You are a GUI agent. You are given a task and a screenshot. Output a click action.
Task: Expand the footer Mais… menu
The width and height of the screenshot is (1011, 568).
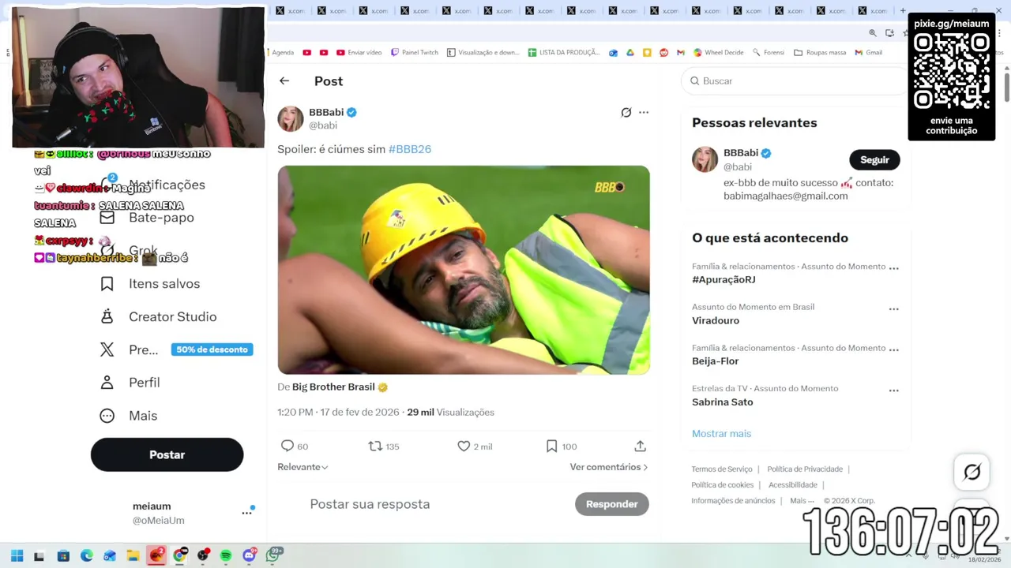[802, 500]
